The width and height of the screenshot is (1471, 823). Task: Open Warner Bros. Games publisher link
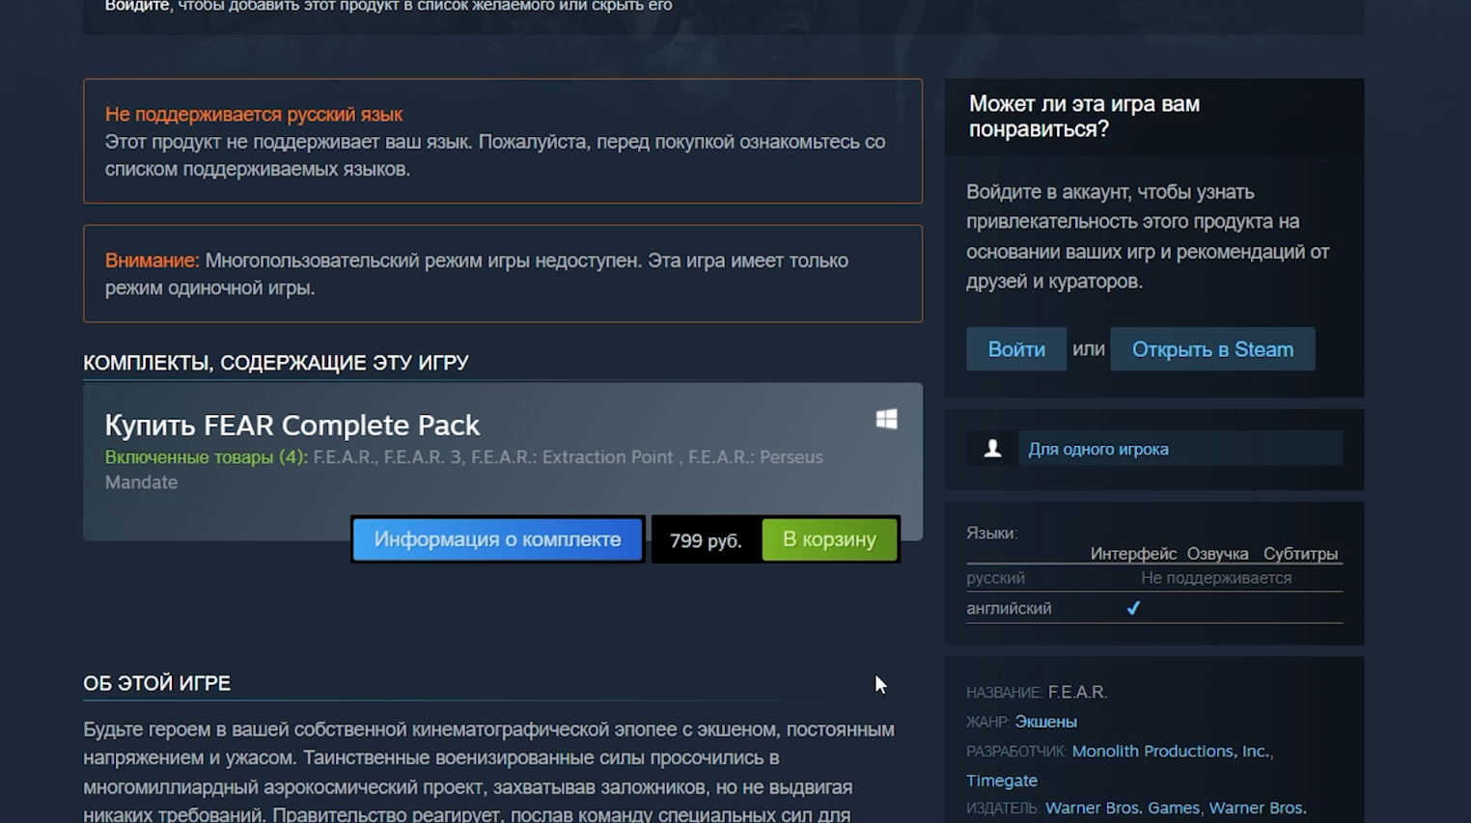1122,808
